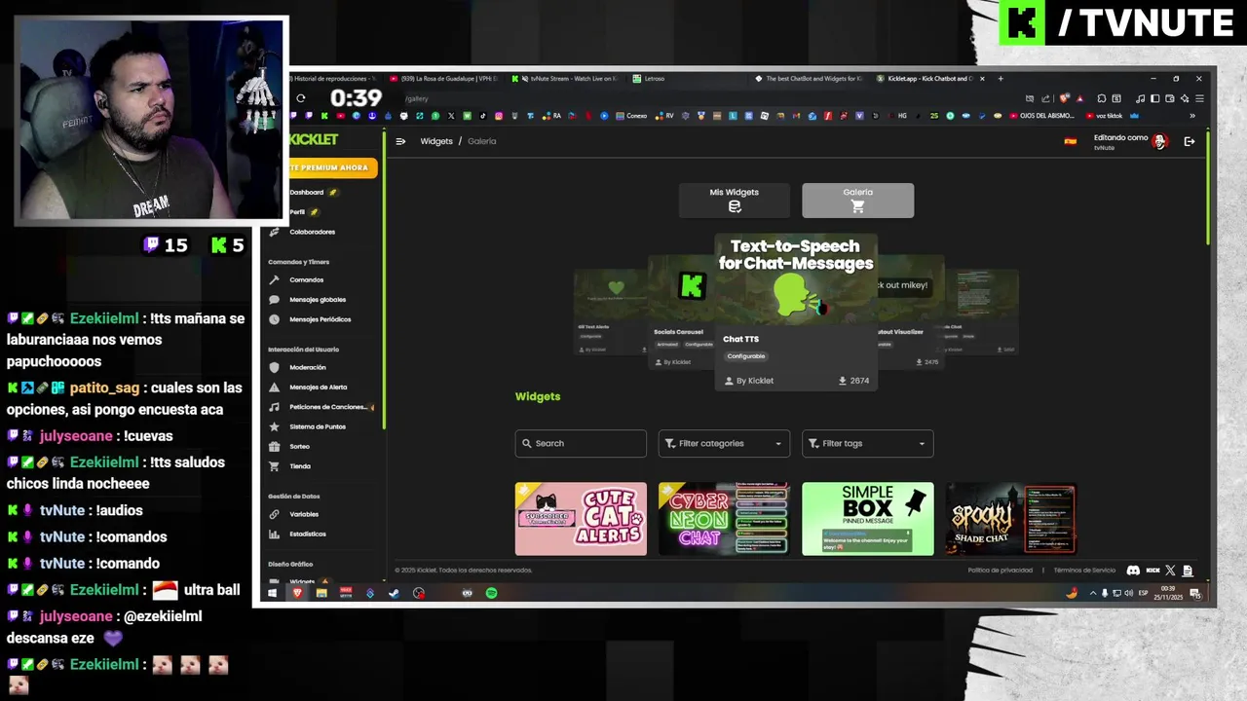Open Estadísticas bar chart icon
This screenshot has height=701, width=1247.
275,534
